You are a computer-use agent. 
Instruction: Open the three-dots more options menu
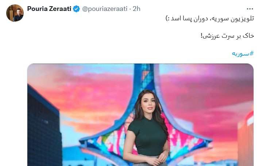(250, 9)
